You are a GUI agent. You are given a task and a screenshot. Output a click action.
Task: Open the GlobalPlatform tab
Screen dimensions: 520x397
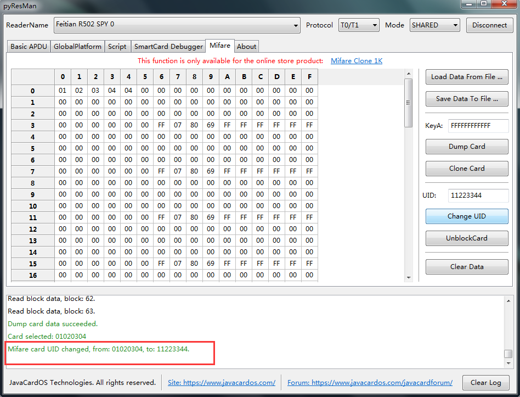pyautogui.click(x=77, y=47)
